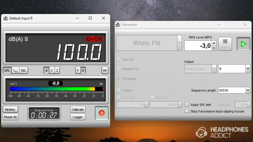Select the Full range radio option

119,79
